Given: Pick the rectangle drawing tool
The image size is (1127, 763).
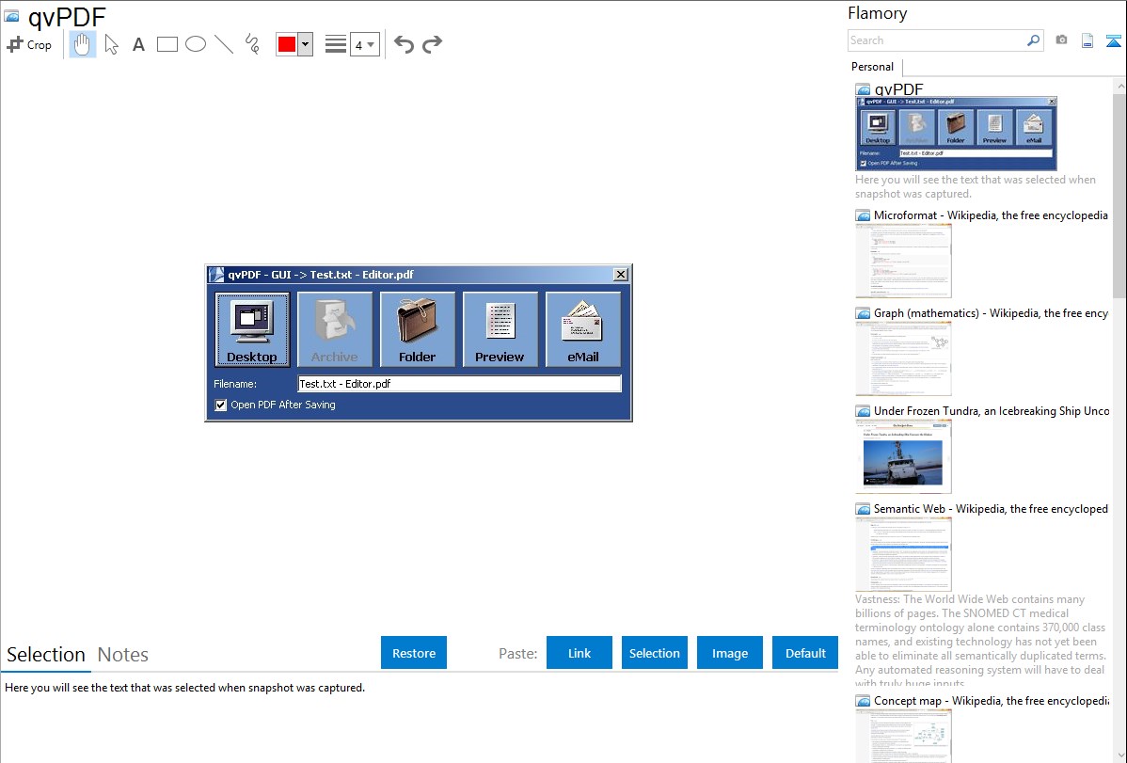Looking at the screenshot, I should click(167, 44).
